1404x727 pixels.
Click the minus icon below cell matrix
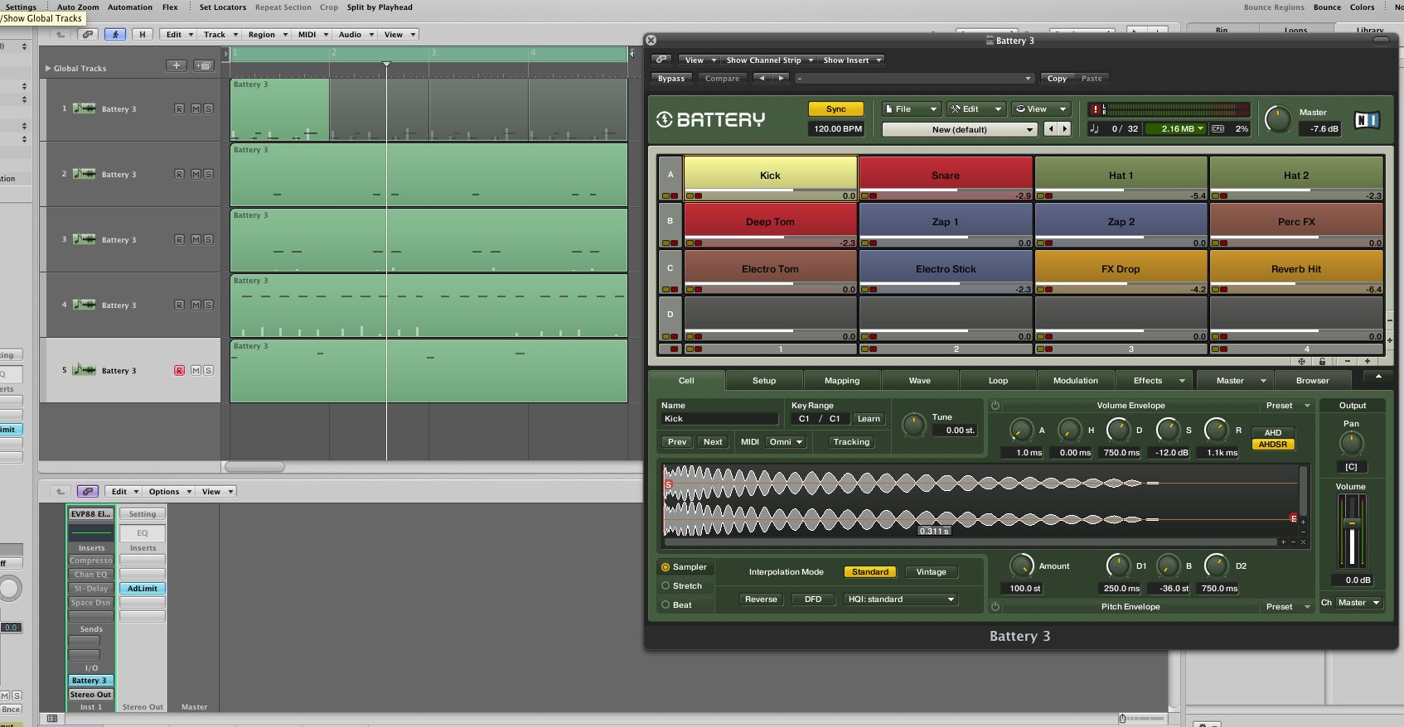pos(1348,362)
